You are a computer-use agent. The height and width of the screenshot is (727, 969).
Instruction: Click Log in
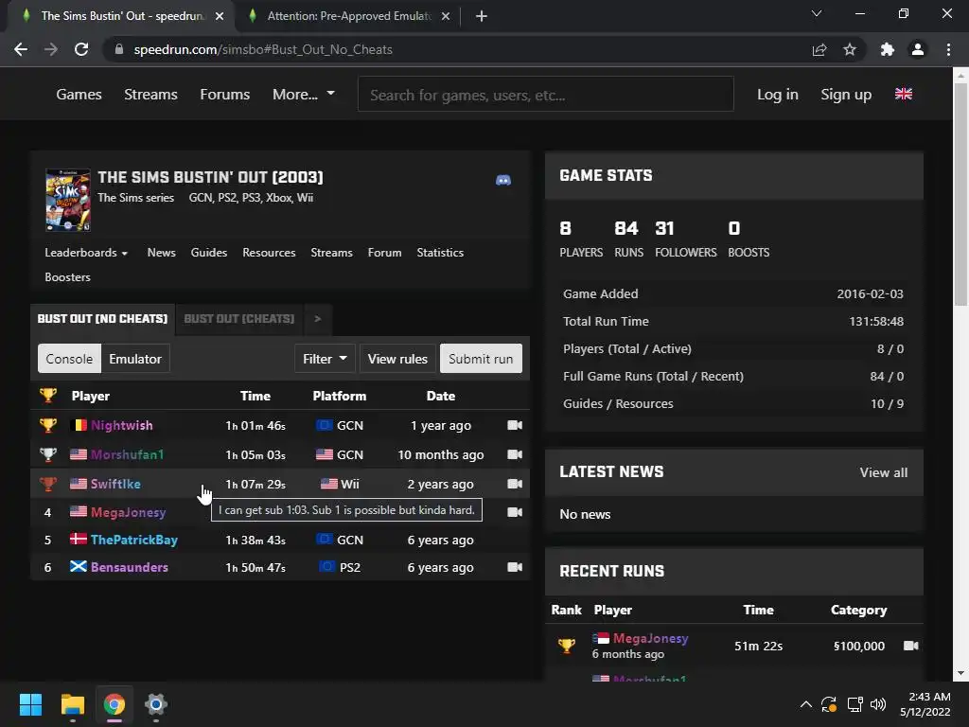click(778, 94)
